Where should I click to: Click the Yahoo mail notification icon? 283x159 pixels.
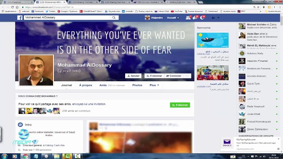pyautogui.click(x=227, y=143)
